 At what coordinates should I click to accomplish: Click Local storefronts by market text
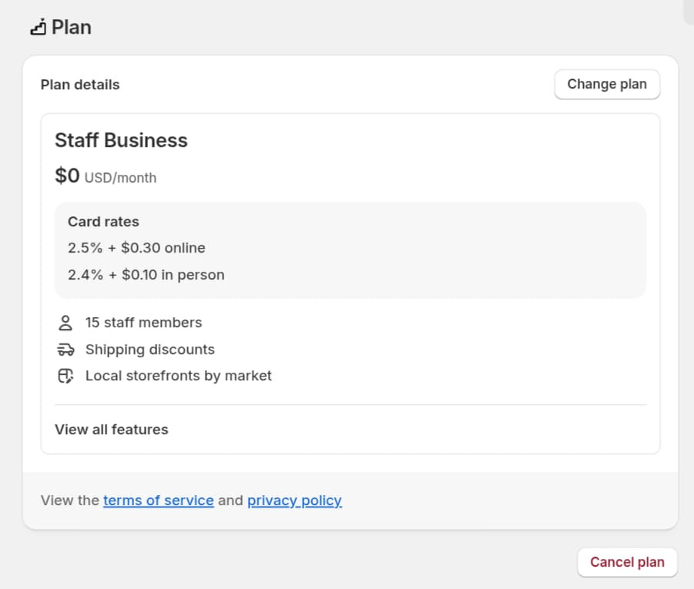coord(178,376)
